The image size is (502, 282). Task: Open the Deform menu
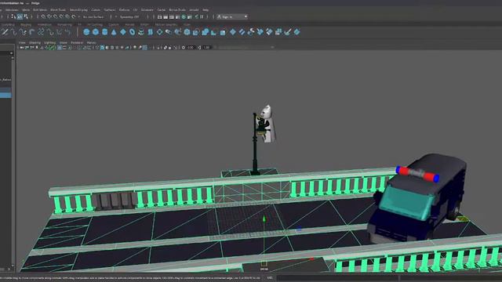pyautogui.click(x=125, y=10)
